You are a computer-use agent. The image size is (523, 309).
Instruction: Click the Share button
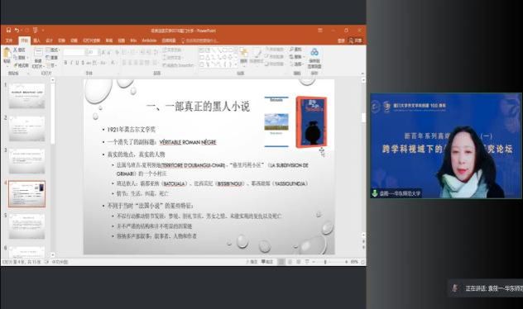[x=356, y=40]
